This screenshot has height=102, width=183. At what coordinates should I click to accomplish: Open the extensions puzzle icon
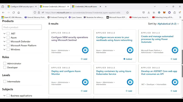coord(175,13)
